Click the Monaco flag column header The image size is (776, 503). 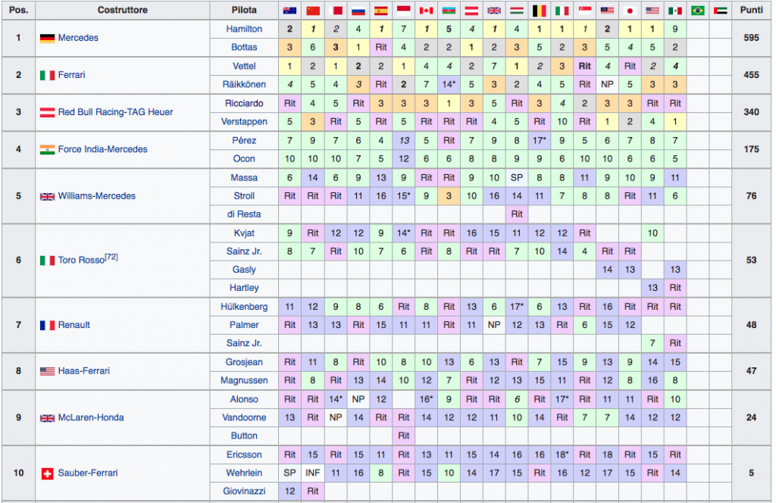tap(404, 11)
